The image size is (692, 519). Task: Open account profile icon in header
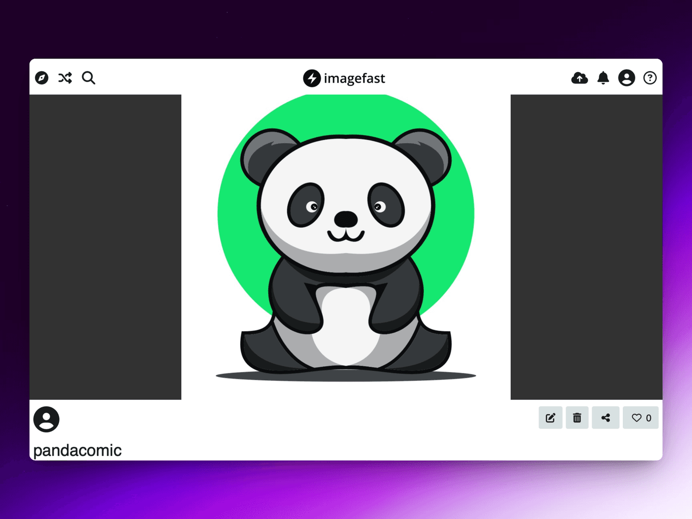[627, 78]
